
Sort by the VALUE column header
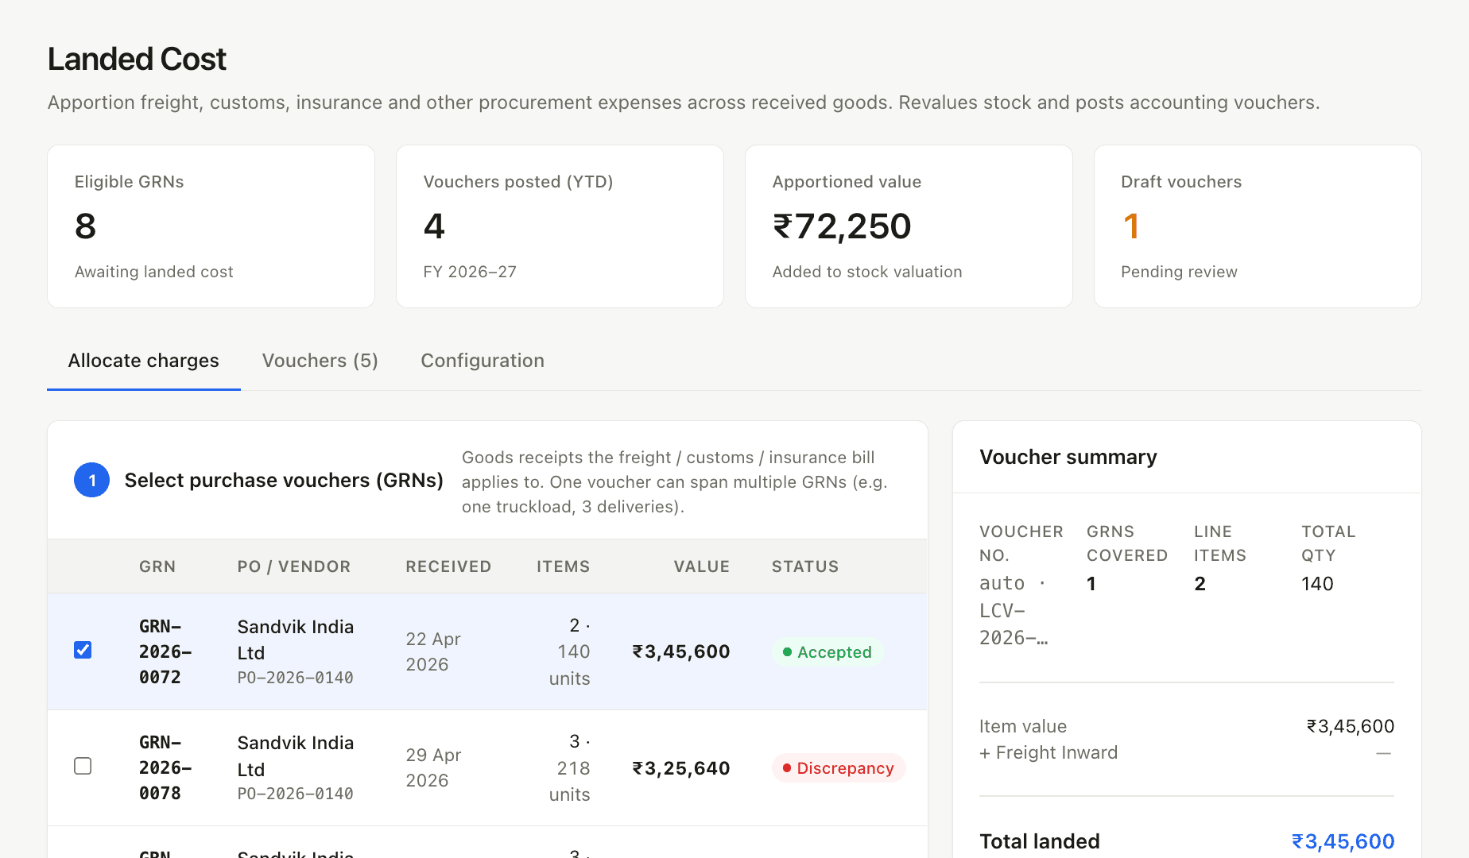701,566
